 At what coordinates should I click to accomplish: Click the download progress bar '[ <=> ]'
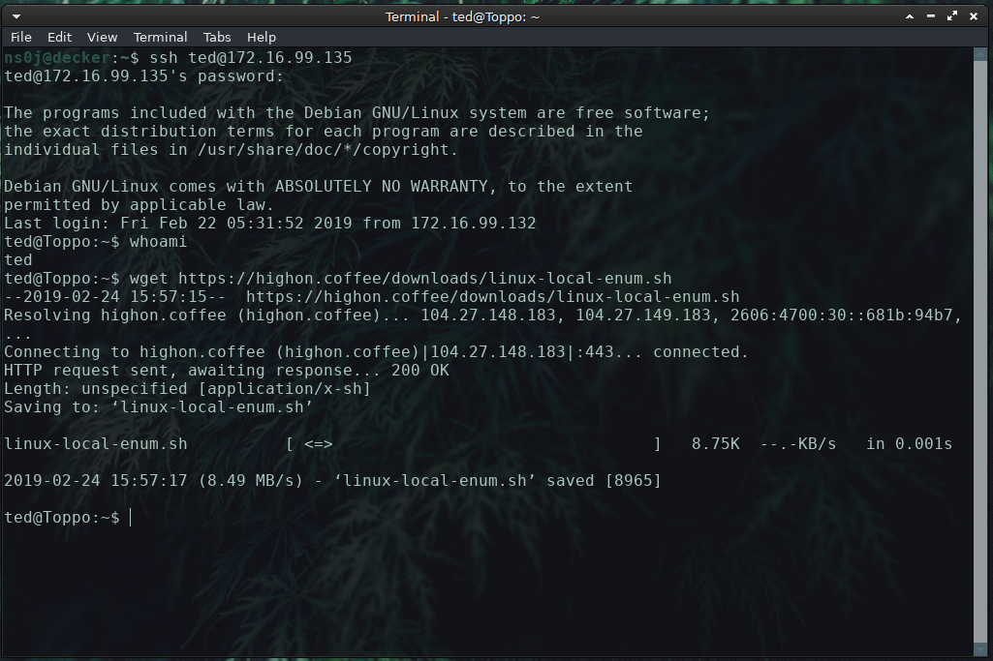[474, 444]
